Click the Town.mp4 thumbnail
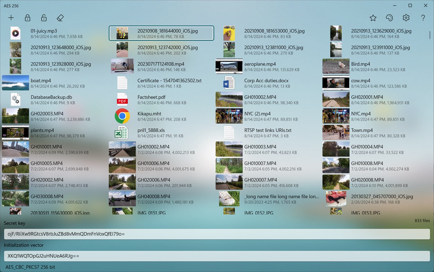Viewport: 434px width, 272px height. click(x=336, y=133)
